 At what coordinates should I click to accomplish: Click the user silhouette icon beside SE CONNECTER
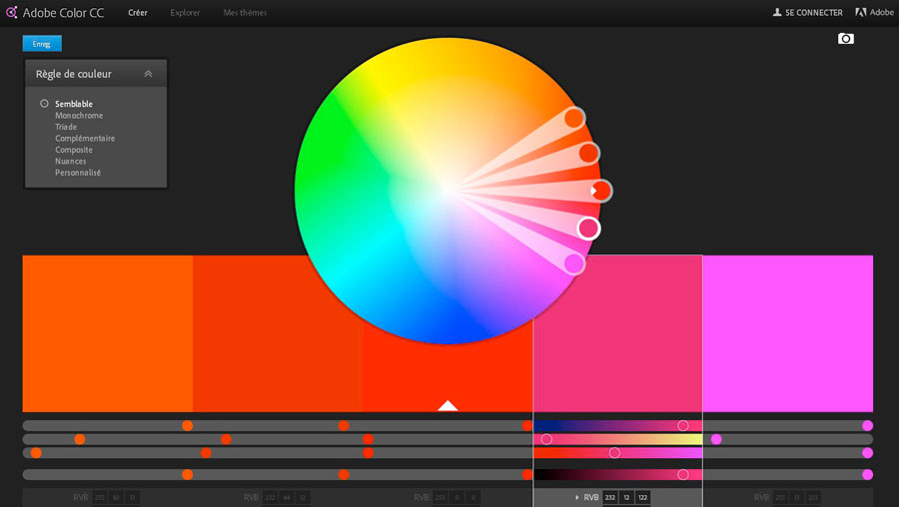(x=777, y=12)
